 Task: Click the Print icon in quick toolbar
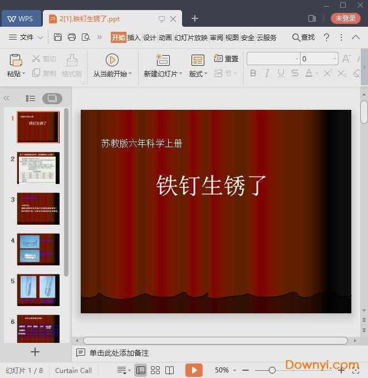72,37
